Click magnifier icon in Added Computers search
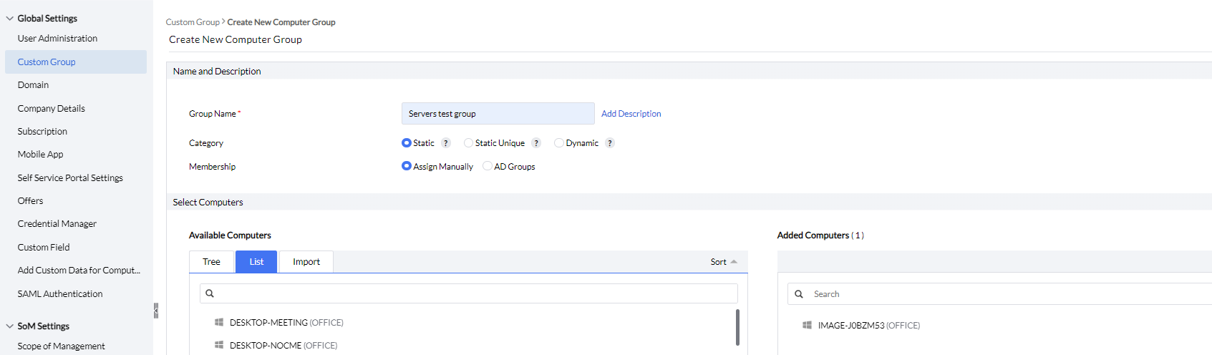The height and width of the screenshot is (355, 1212). [799, 294]
